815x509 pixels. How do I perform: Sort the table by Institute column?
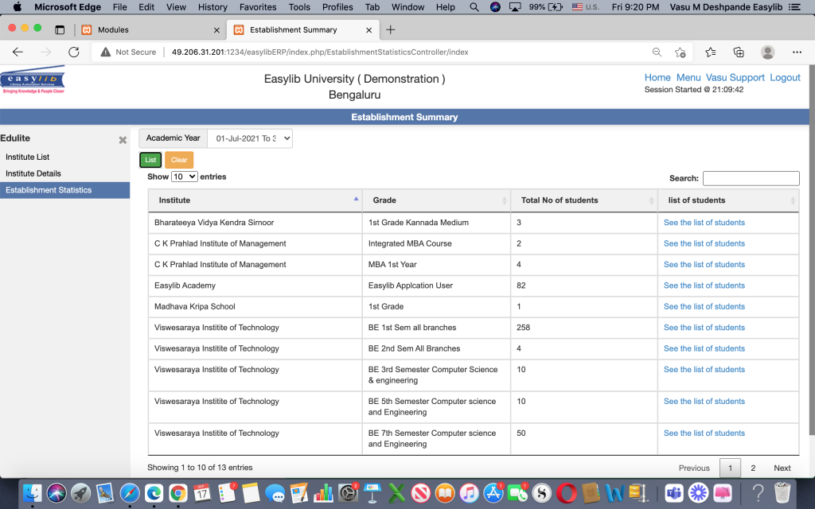tap(255, 200)
